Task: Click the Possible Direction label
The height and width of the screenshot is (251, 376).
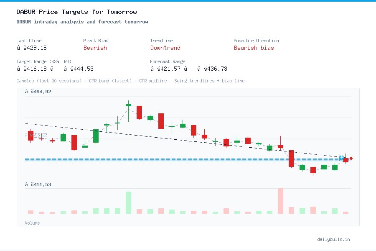Action: (x=256, y=41)
